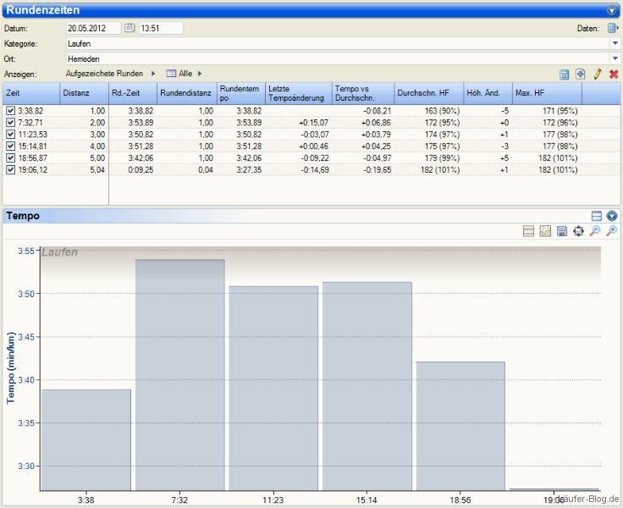The height and width of the screenshot is (508, 623).
Task: Sort by the Rundentempo column header
Action: pos(241,93)
